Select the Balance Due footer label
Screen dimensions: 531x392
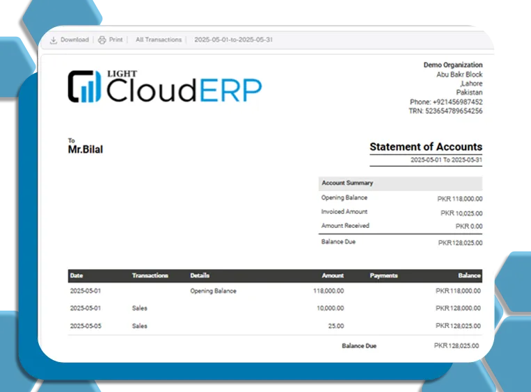point(359,346)
